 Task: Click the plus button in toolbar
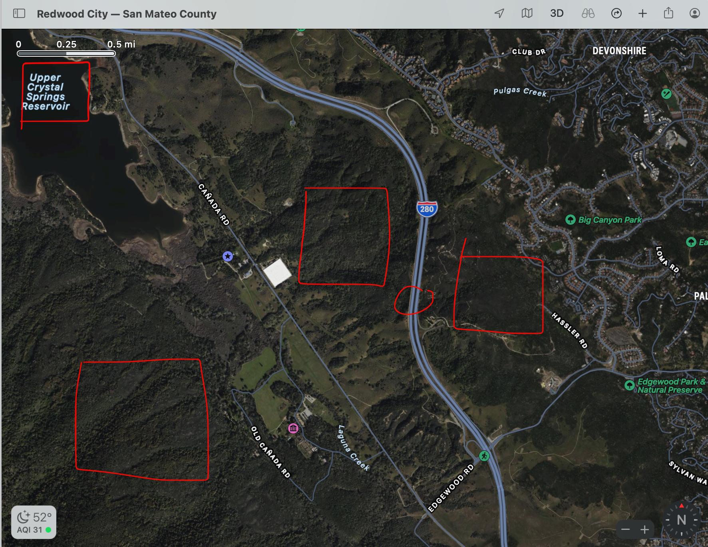642,14
